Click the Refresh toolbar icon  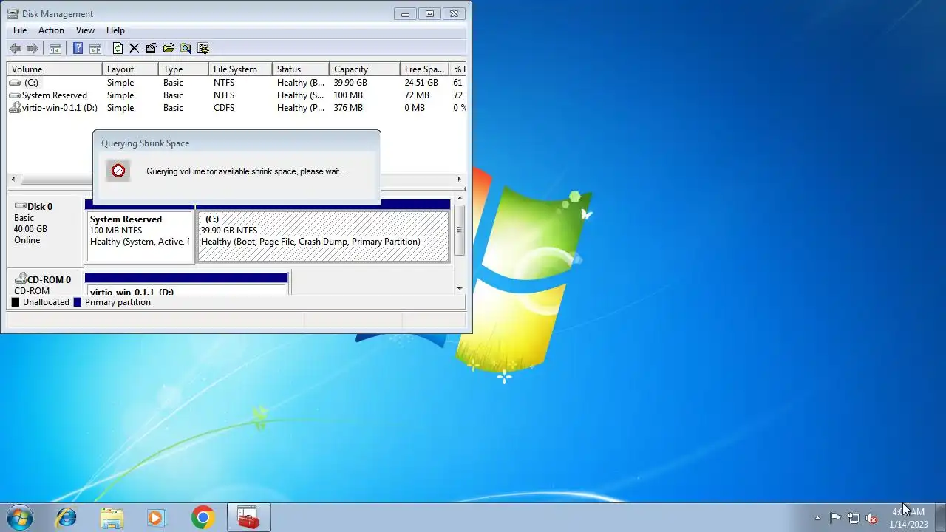(118, 49)
